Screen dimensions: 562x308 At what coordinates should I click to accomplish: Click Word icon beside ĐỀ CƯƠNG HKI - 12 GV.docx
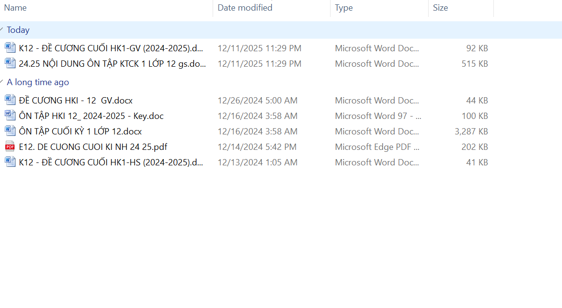point(10,100)
